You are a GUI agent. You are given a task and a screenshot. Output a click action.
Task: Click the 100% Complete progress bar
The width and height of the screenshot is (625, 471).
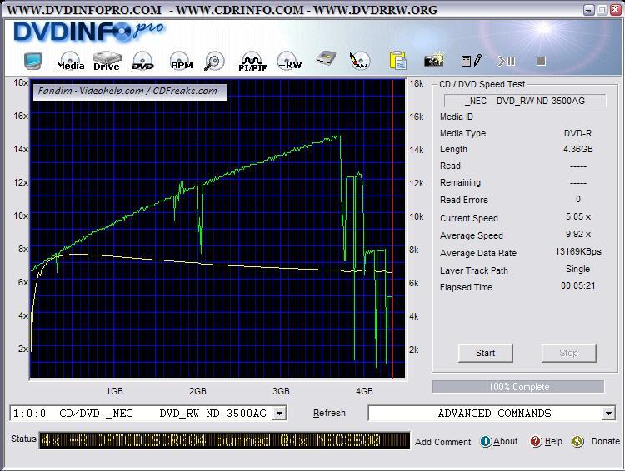(x=518, y=387)
